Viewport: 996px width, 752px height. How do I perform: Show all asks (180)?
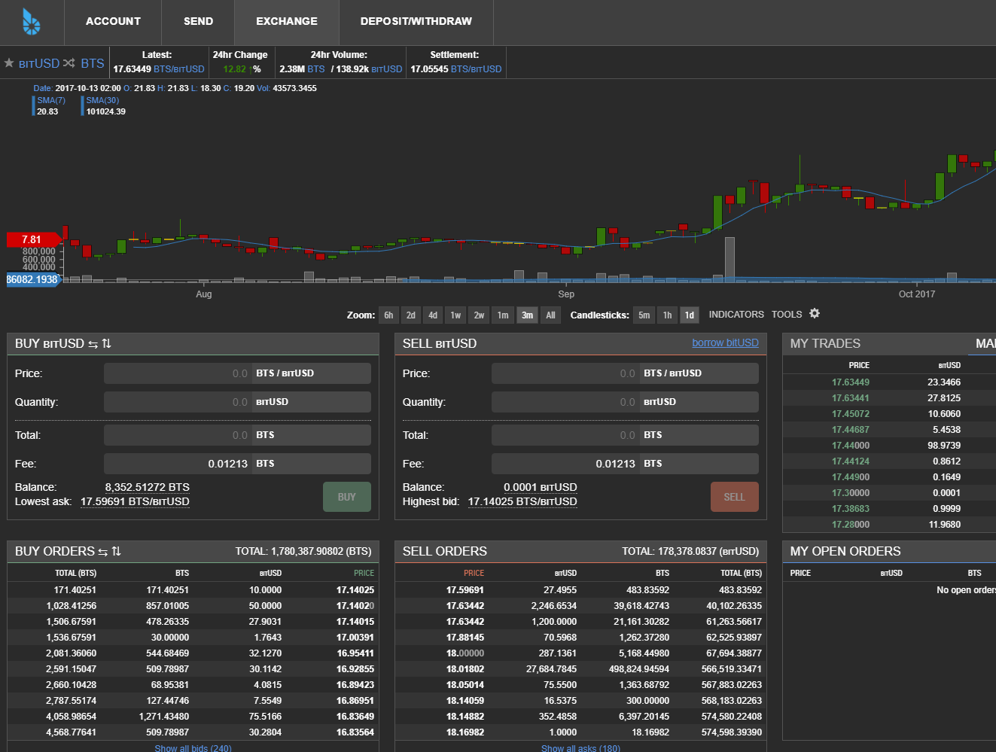pyautogui.click(x=580, y=748)
